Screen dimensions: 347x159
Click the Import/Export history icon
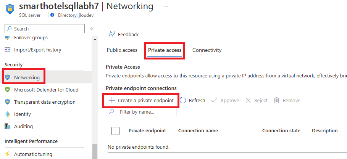8,50
